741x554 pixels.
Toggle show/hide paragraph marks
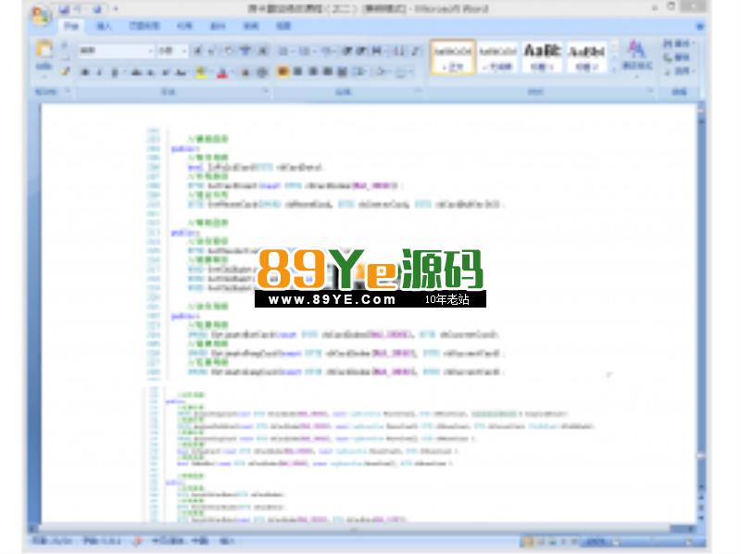(416, 51)
